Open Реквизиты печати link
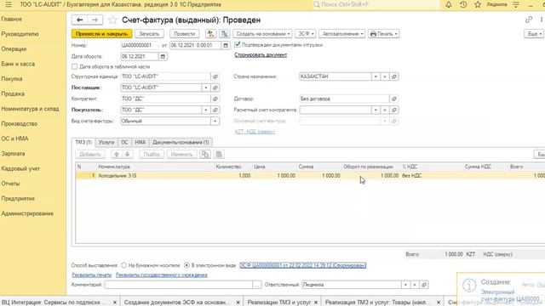Viewport: 545px width, 306px height. [x=92, y=275]
